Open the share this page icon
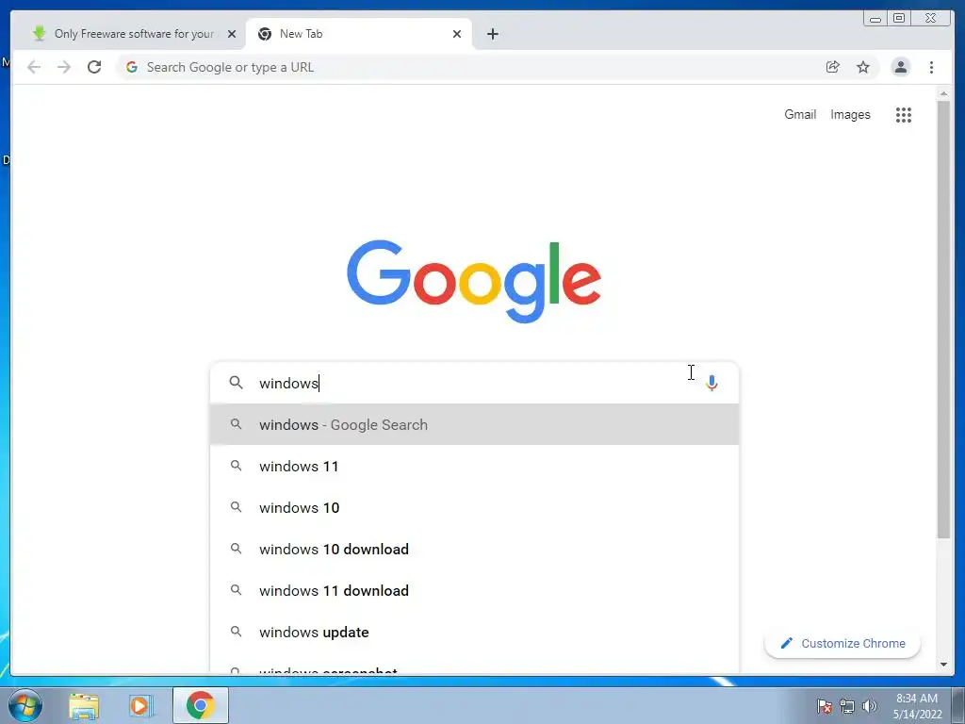The height and width of the screenshot is (724, 965). (x=832, y=67)
